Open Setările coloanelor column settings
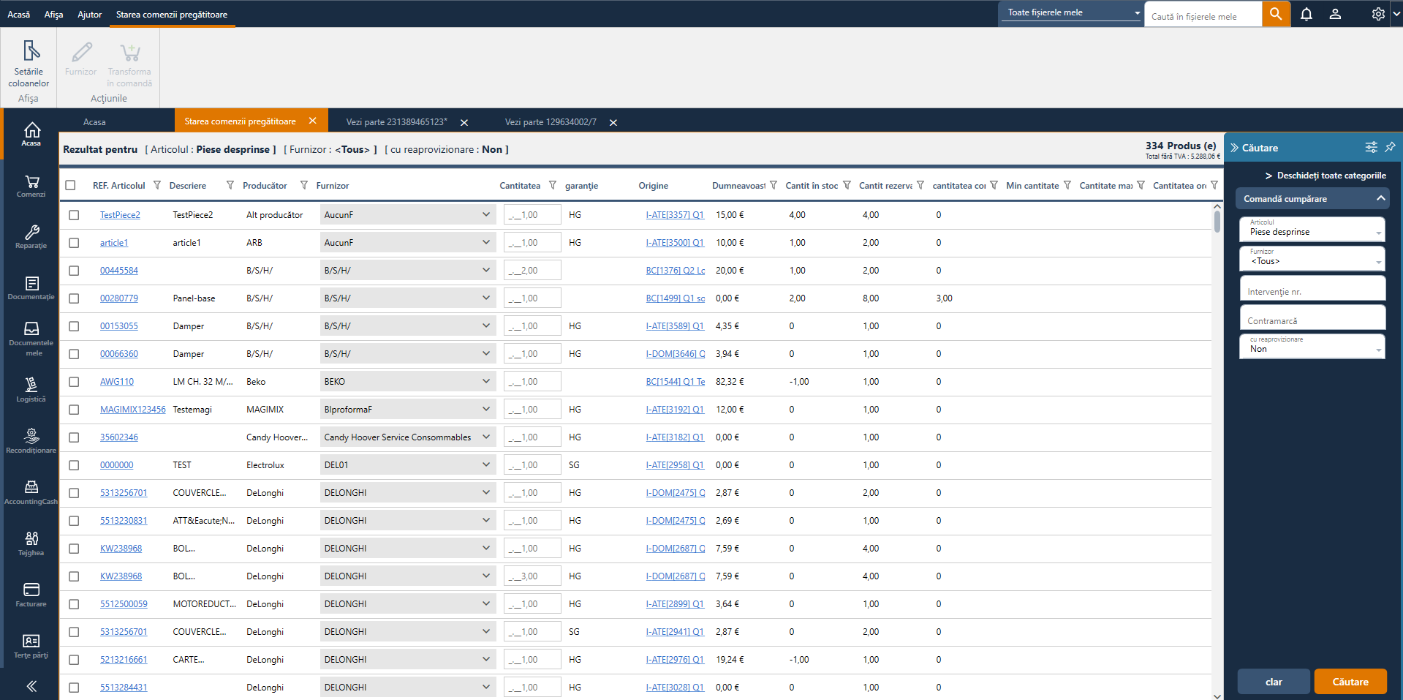Image resolution: width=1403 pixels, height=700 pixels. click(x=29, y=64)
